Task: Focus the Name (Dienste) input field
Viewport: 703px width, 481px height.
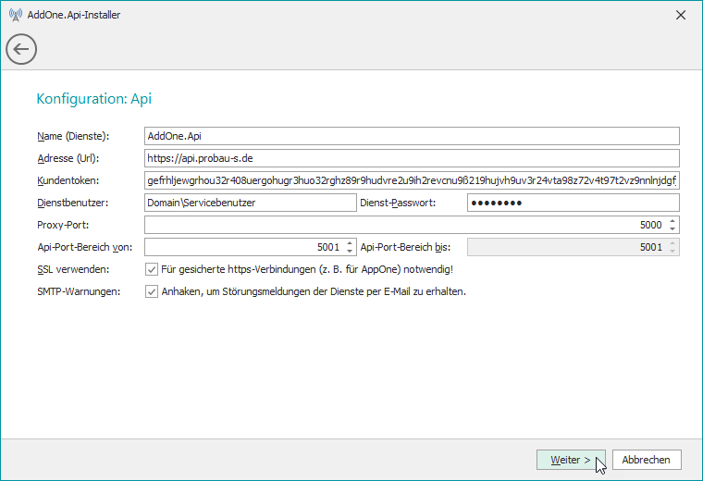Action: [x=412, y=136]
